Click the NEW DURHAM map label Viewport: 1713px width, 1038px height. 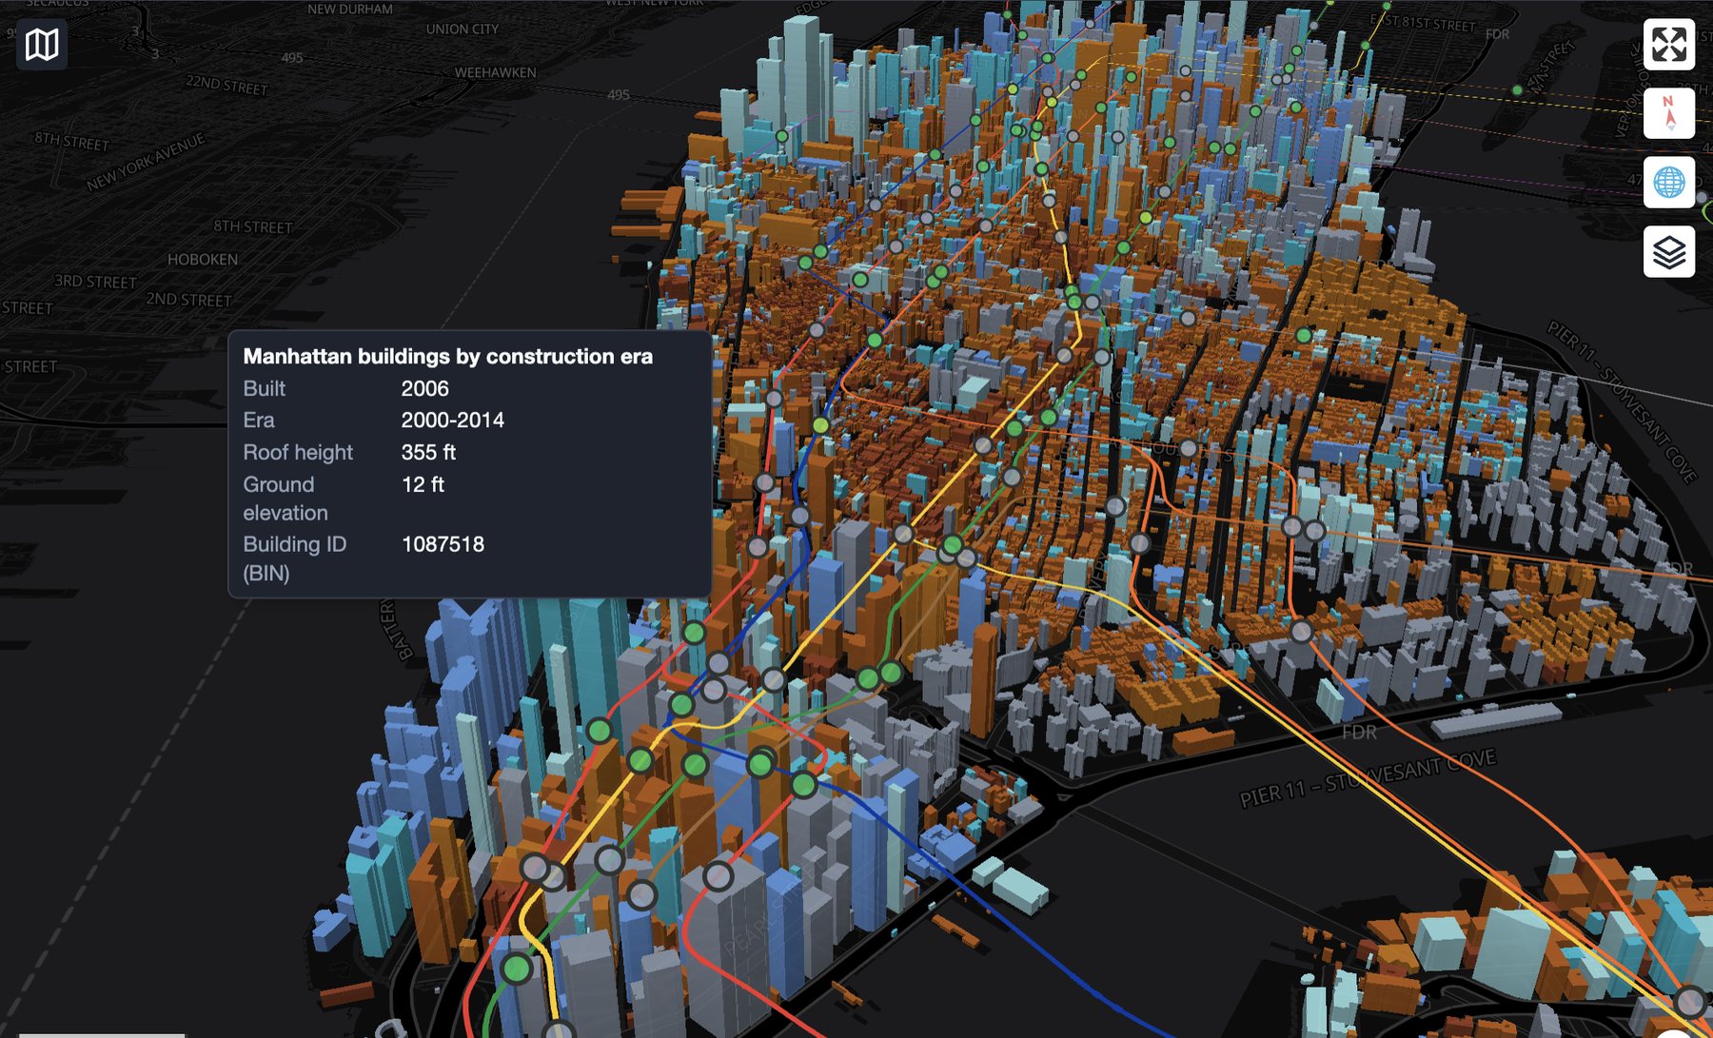coord(350,9)
